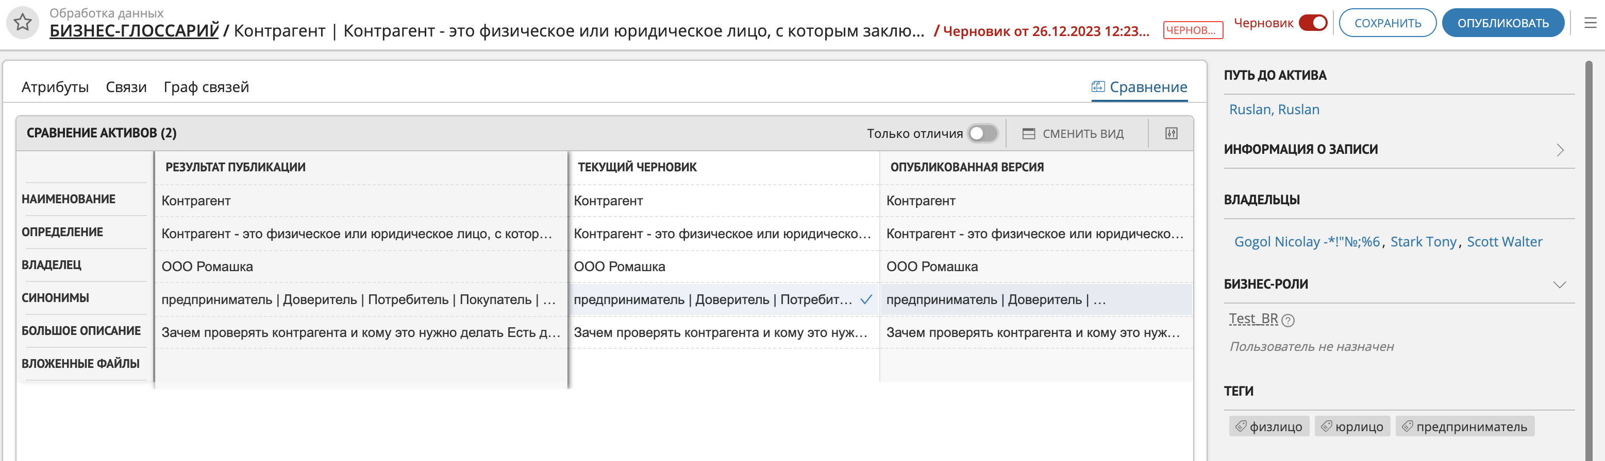Open the БИЗНЕС-ГЛОССАРИЙ breadcrumb link
Viewport: 1605px width, 461px height.
(x=134, y=30)
